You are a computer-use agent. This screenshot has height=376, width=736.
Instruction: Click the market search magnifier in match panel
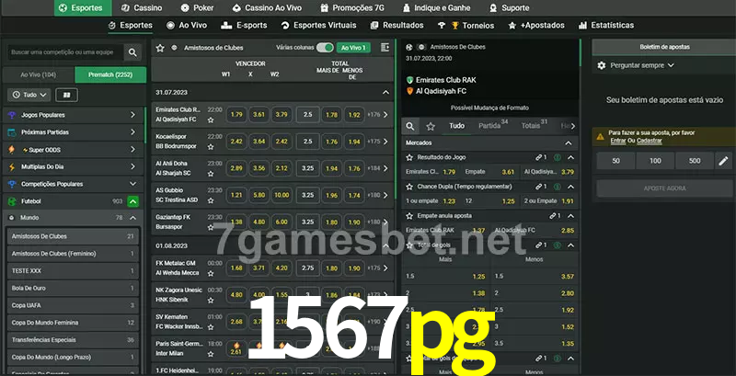tap(410, 126)
